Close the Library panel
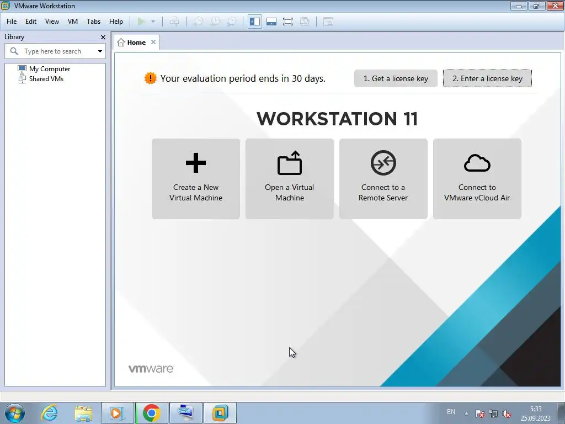The image size is (565, 424). (103, 37)
